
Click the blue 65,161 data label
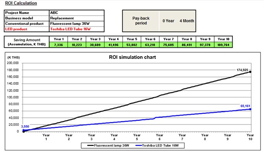[x=245, y=105]
